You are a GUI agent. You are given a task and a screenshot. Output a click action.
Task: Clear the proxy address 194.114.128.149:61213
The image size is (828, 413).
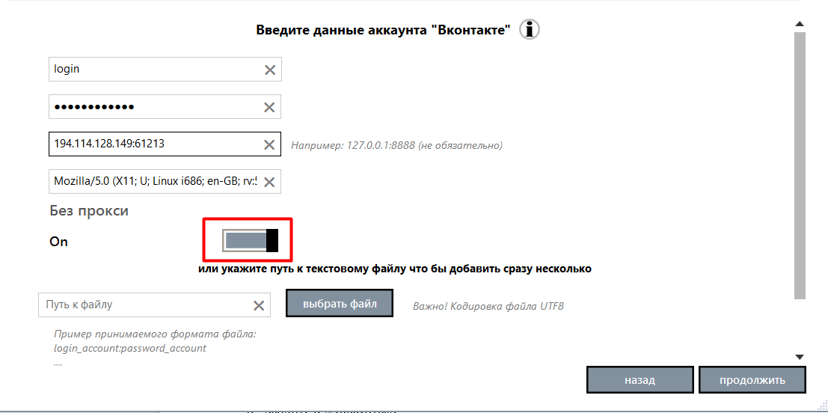(269, 144)
